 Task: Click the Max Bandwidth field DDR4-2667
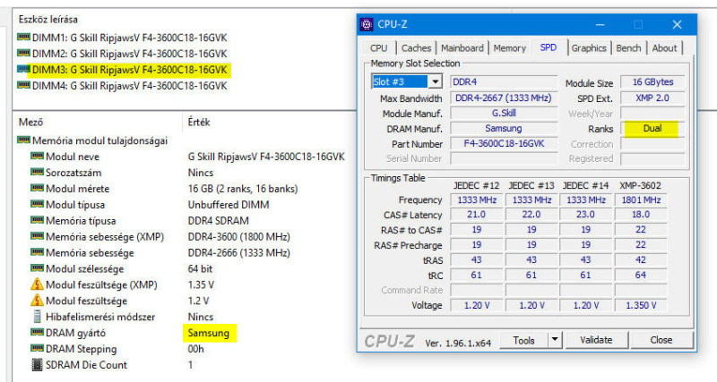504,98
